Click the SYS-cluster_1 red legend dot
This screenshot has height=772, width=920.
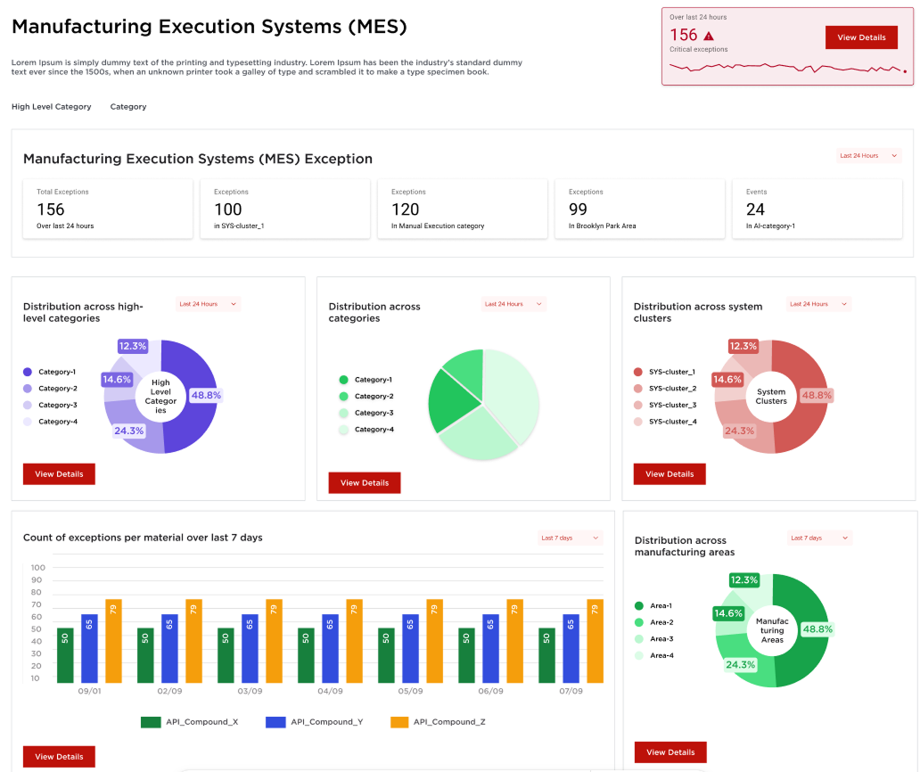(637, 372)
